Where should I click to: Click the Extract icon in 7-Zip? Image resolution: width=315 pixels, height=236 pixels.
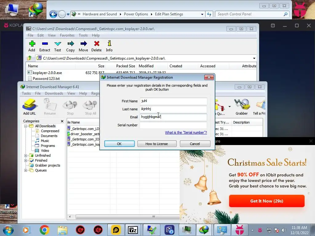coord(45,46)
